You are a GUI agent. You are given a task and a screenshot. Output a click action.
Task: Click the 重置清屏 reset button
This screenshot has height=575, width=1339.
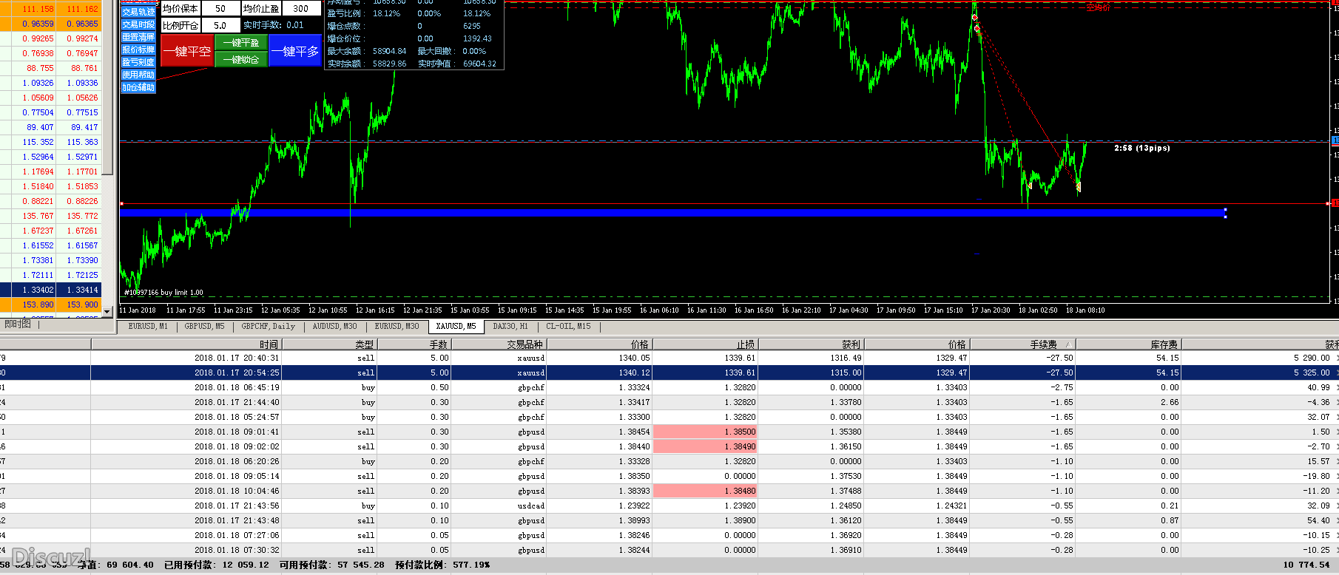coord(138,37)
